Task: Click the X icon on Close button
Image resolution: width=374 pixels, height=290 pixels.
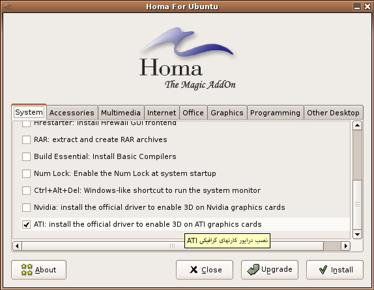Action: (194, 270)
